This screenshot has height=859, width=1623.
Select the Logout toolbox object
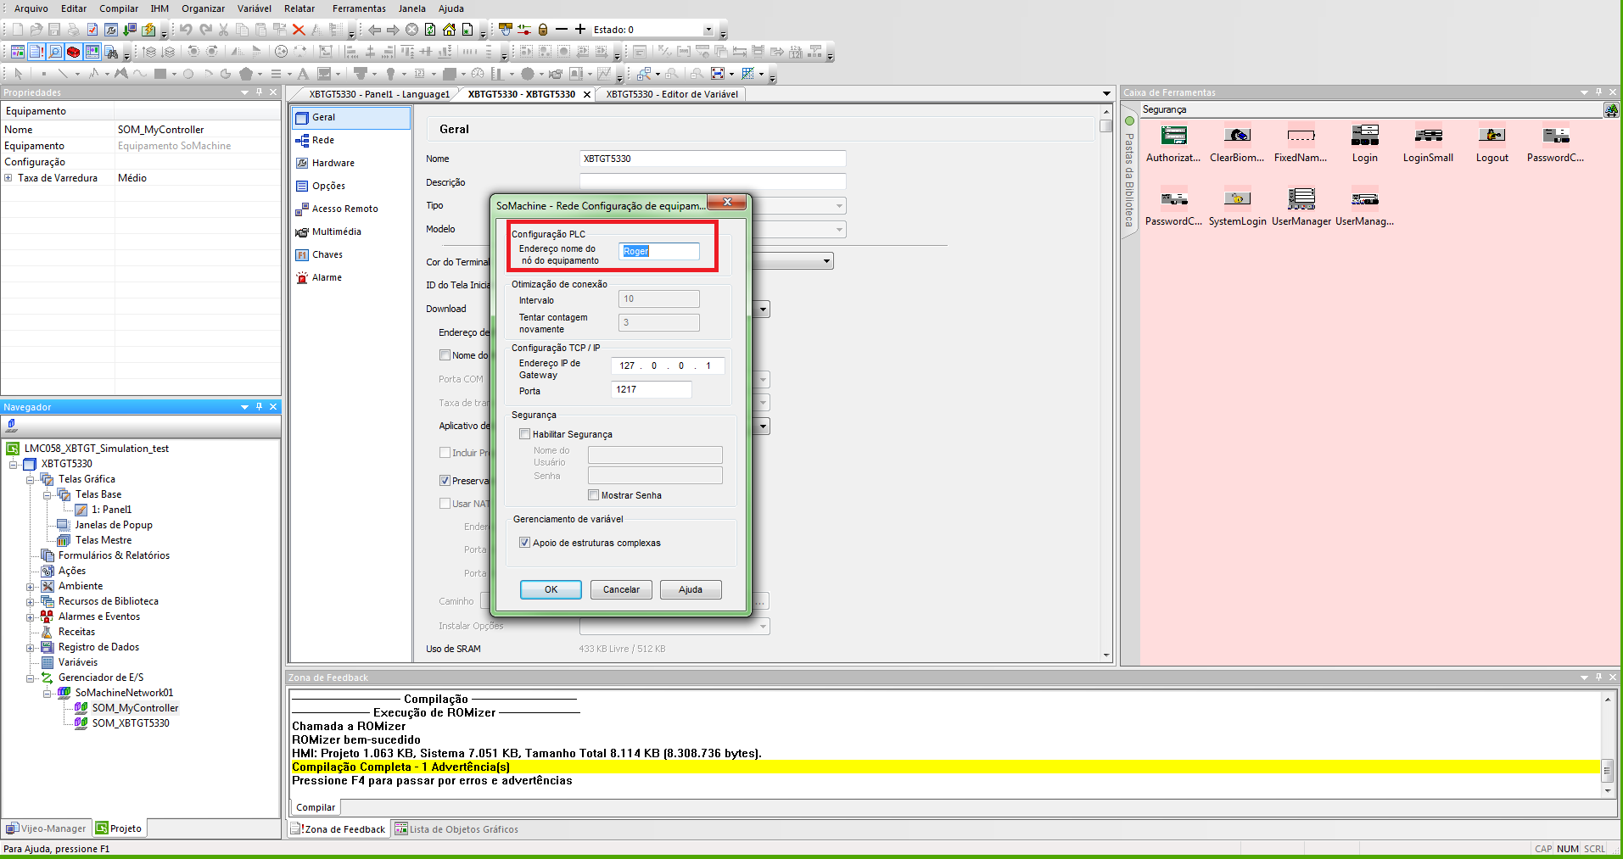(x=1492, y=142)
